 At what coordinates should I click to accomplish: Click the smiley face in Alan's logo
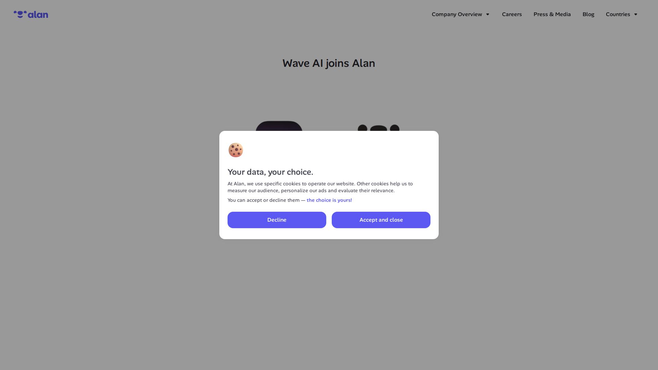pos(20,14)
